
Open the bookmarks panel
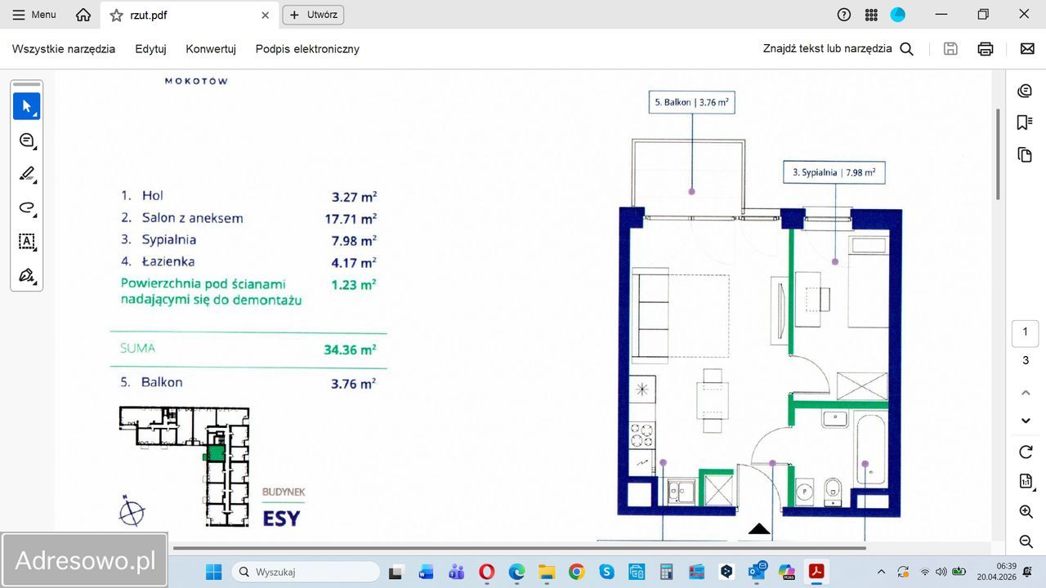pyautogui.click(x=1025, y=122)
